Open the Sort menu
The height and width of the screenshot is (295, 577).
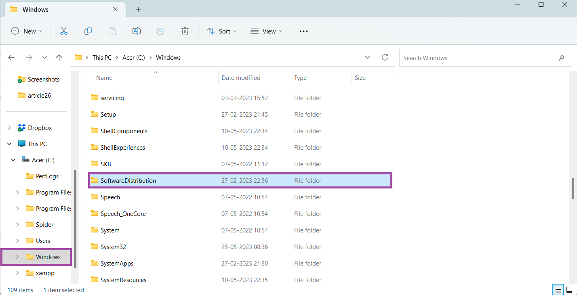pyautogui.click(x=222, y=31)
